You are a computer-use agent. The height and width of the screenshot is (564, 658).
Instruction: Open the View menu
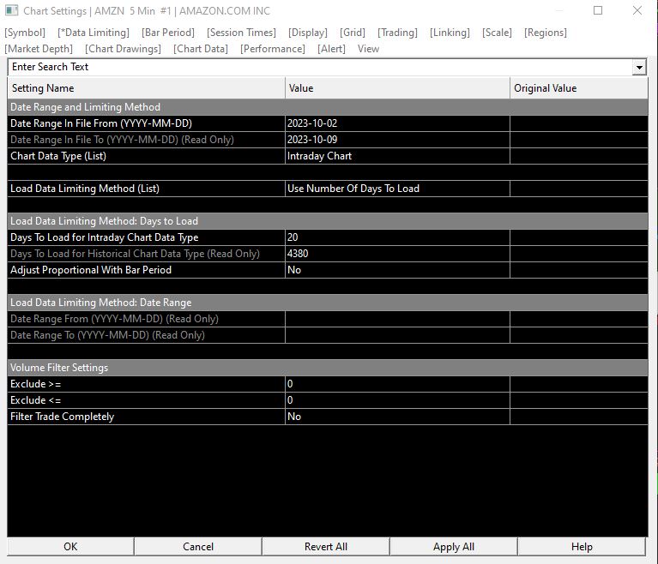(368, 49)
